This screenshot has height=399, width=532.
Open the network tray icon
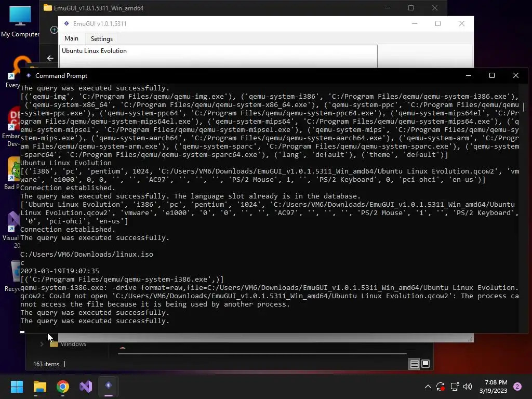(455, 387)
